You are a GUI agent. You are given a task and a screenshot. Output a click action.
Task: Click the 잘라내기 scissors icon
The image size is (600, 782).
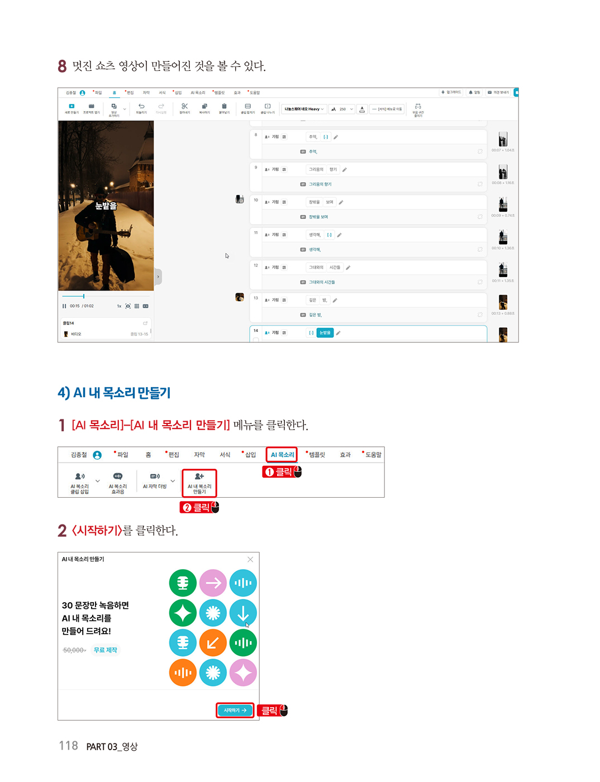tap(184, 106)
